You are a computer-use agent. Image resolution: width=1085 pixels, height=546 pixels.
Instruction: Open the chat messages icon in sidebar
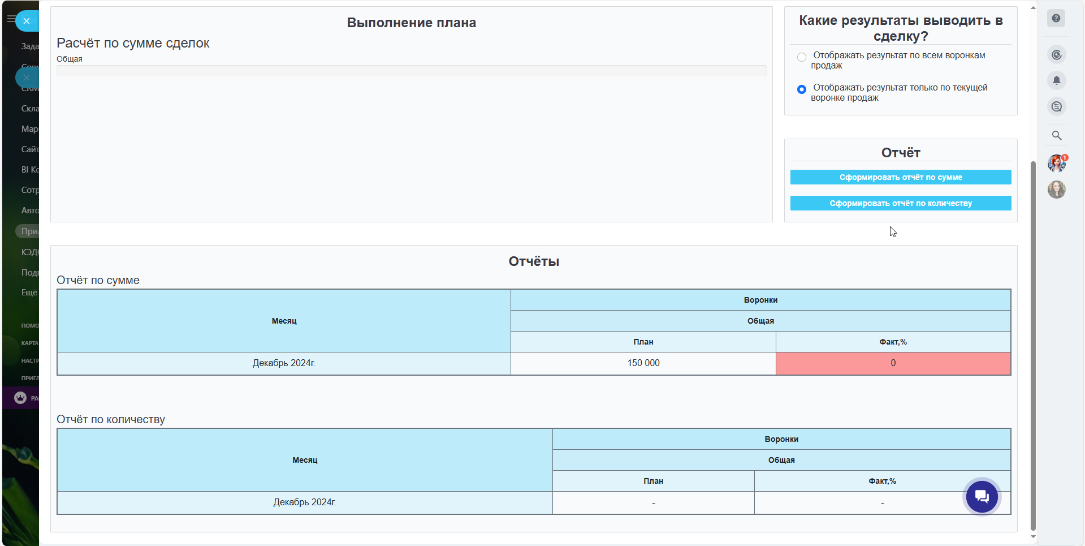[x=1056, y=106]
